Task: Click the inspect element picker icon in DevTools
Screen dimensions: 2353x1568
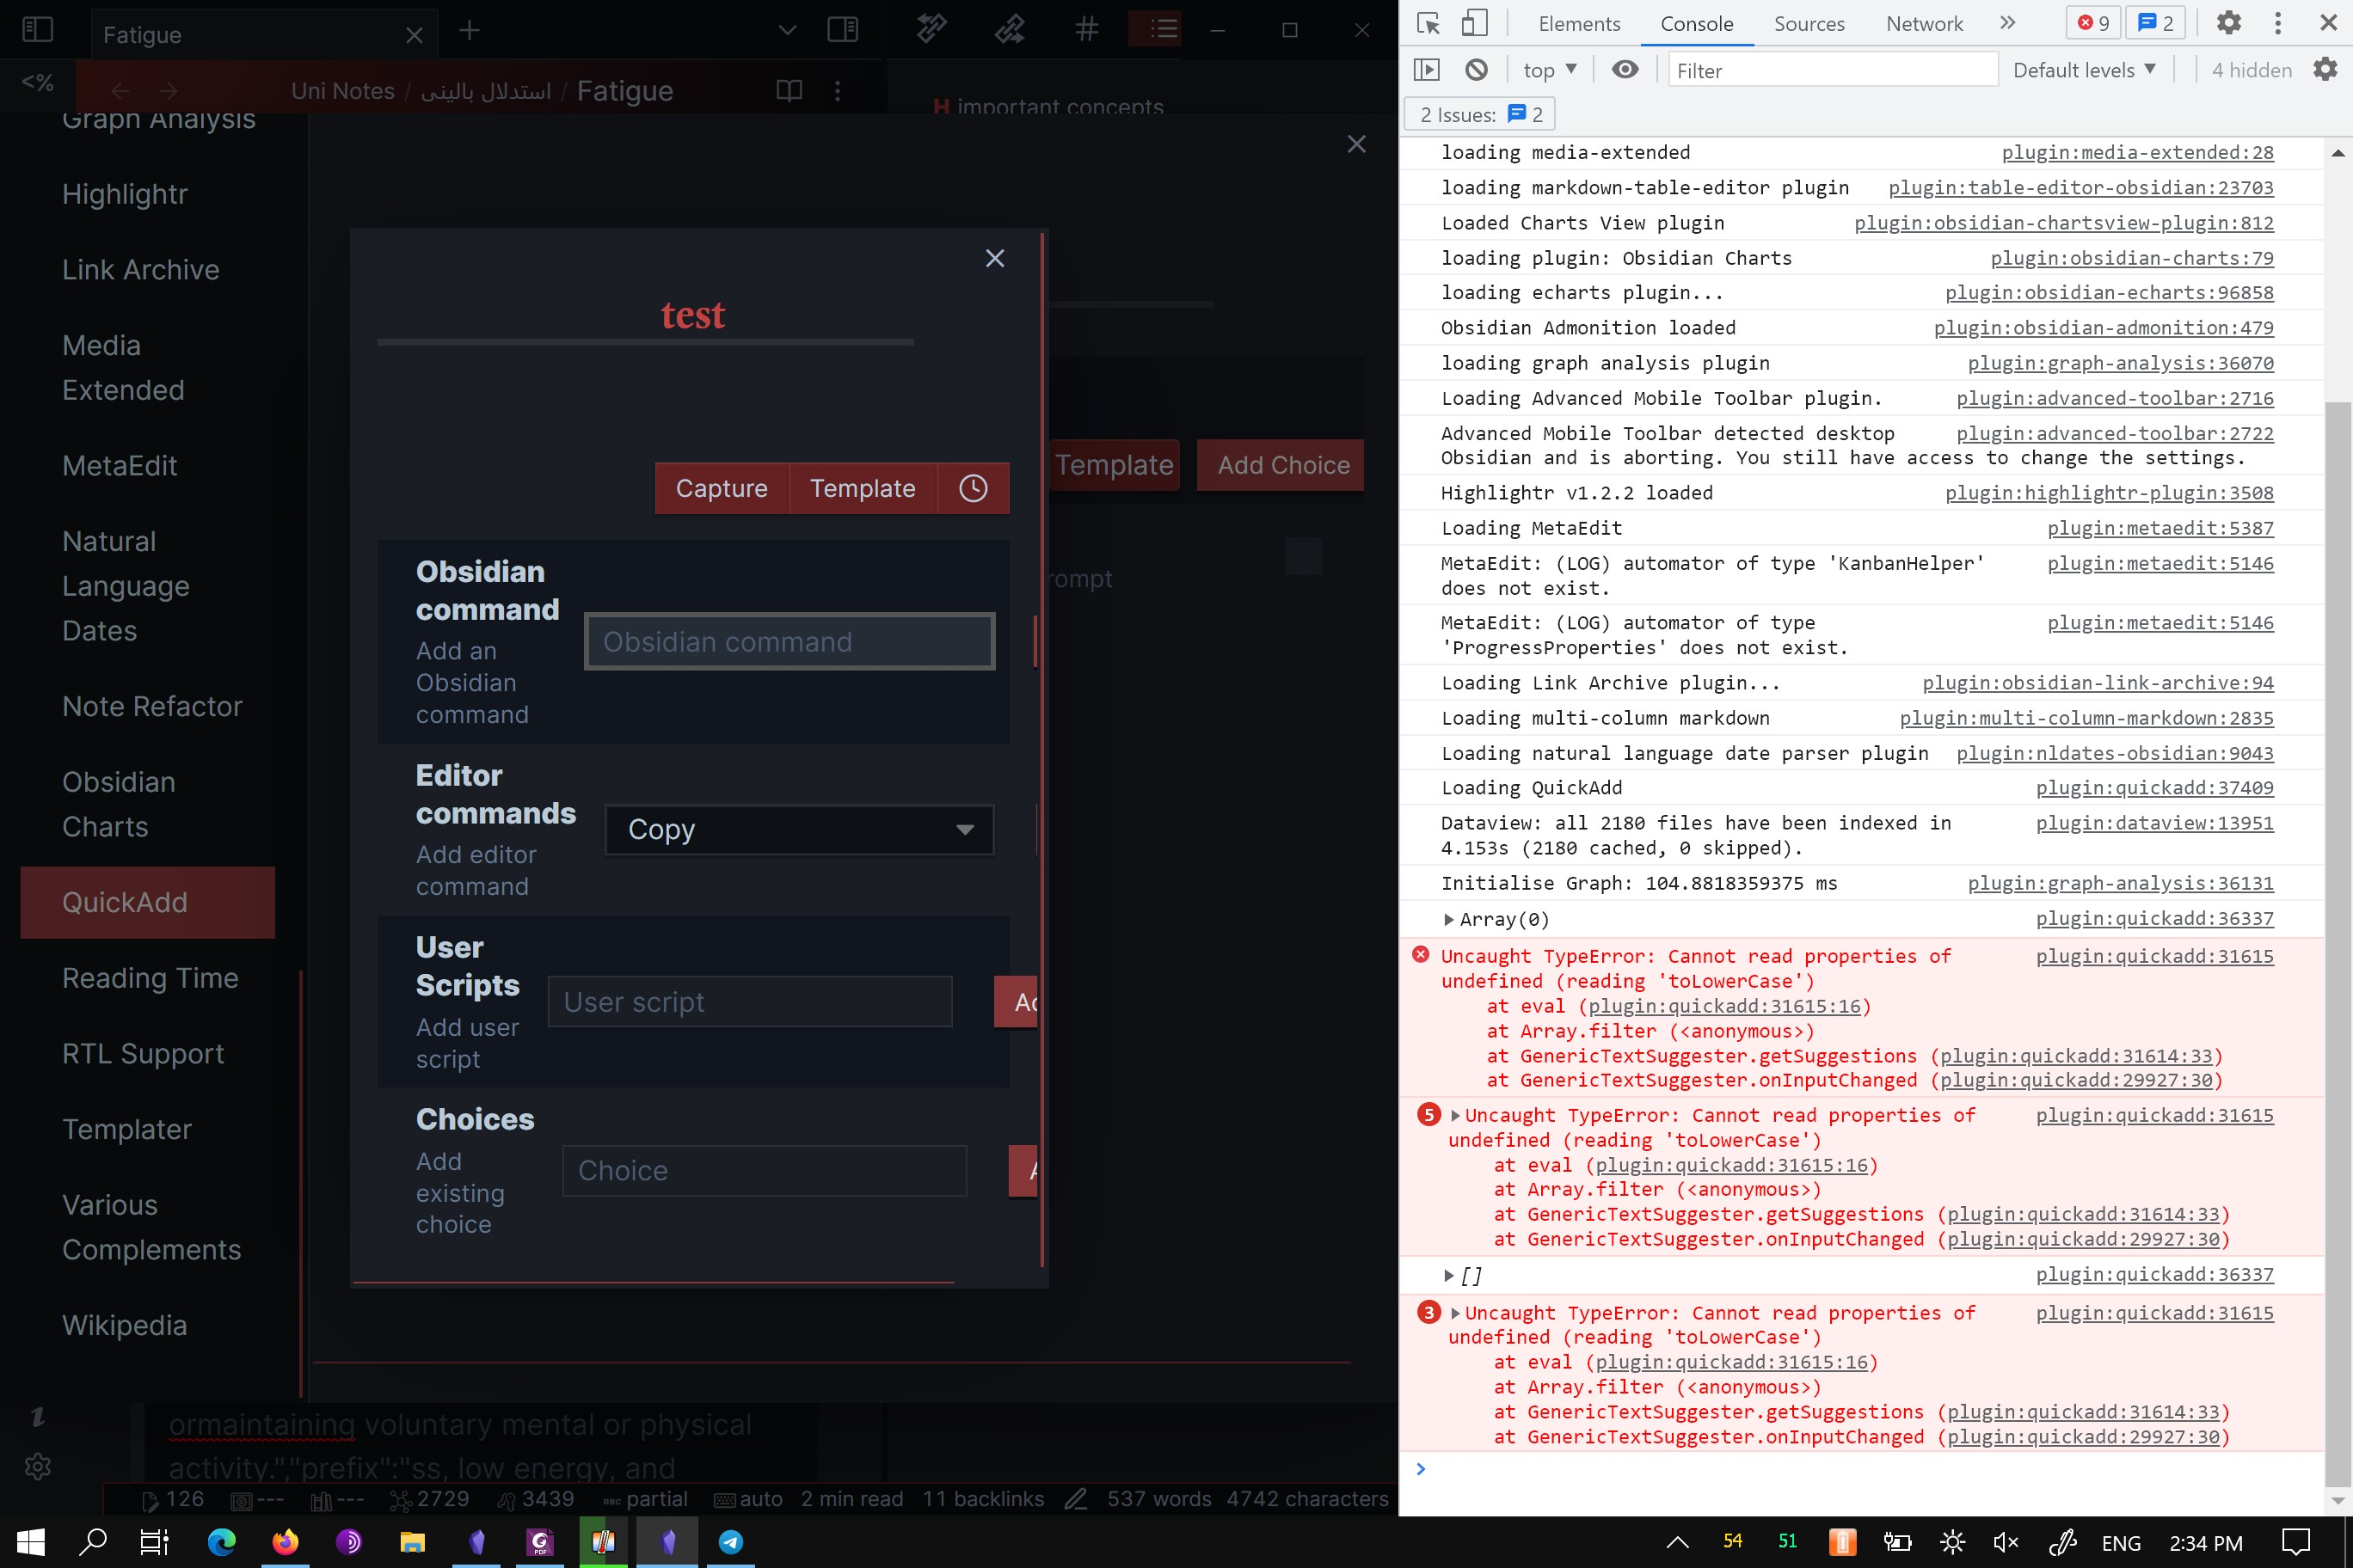Action: (1428, 23)
